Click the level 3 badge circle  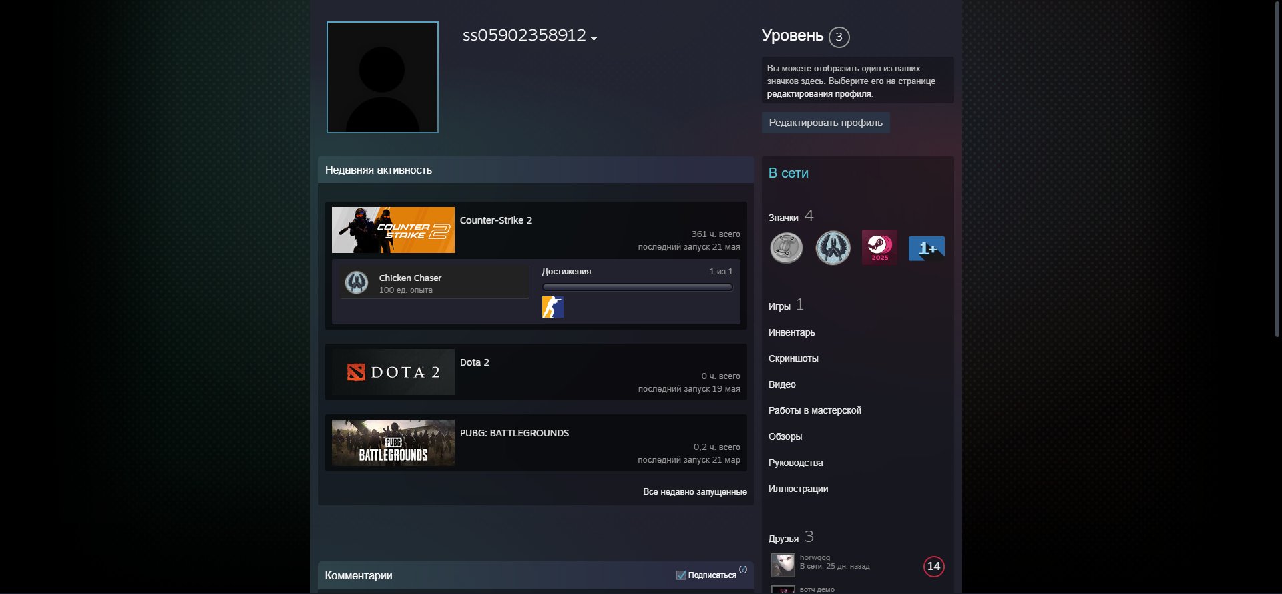[839, 37]
